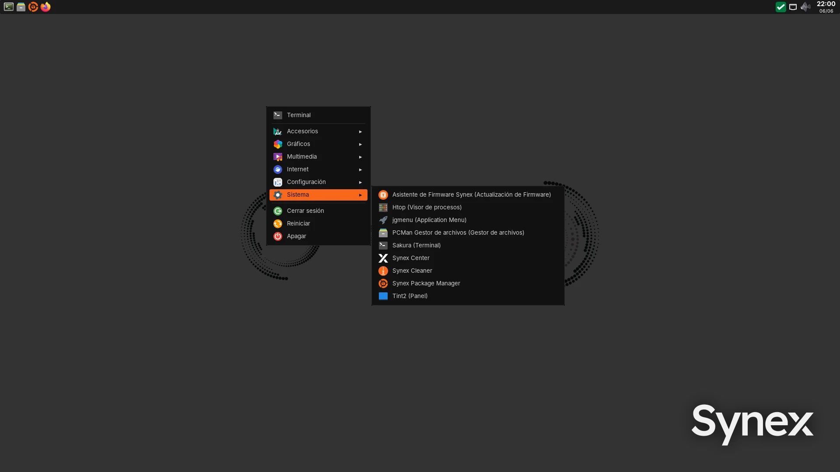Click the Sistema gear icon
The height and width of the screenshot is (472, 840).
(x=278, y=195)
